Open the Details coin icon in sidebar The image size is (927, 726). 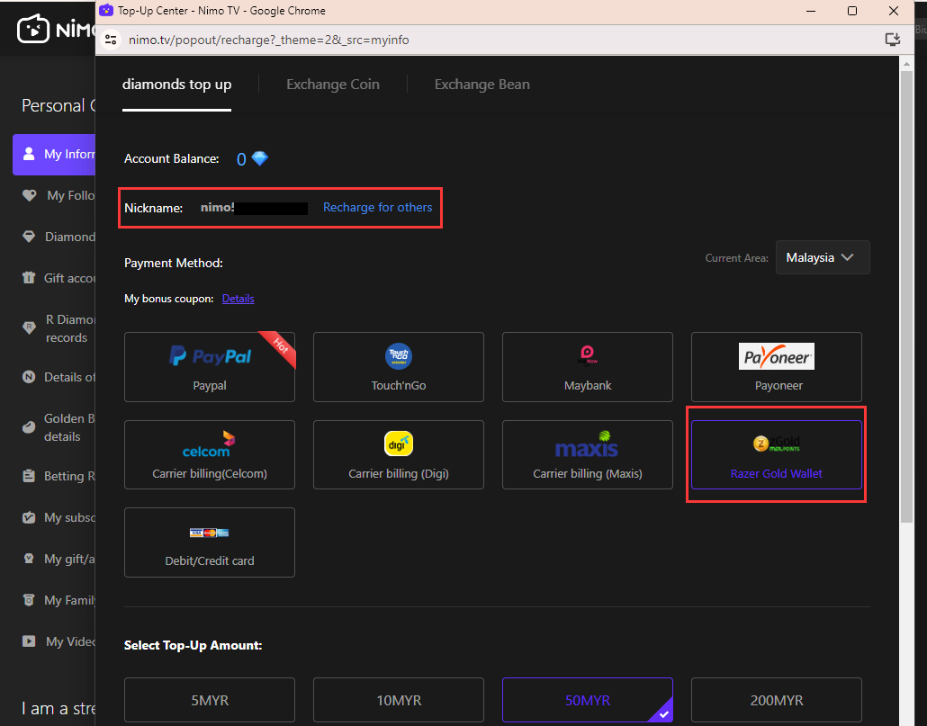[x=29, y=377]
